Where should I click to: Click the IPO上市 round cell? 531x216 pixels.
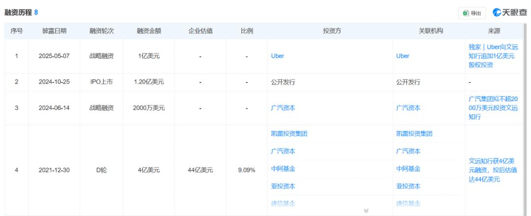(102, 82)
